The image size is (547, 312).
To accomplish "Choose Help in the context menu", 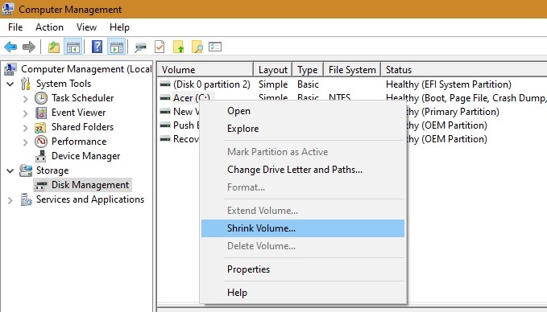I will click(x=303, y=293).
